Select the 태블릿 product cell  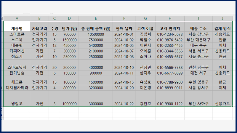click(17, 46)
